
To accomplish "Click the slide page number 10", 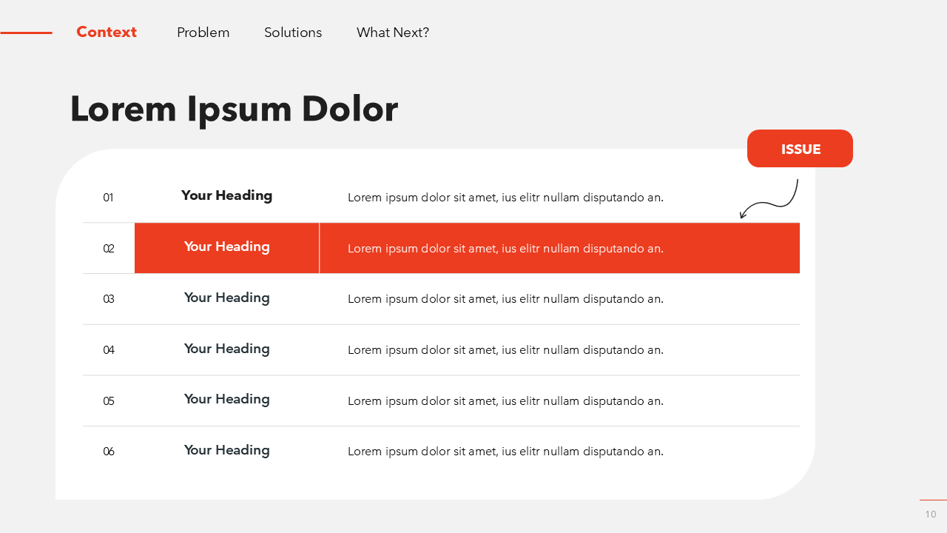I will (930, 514).
